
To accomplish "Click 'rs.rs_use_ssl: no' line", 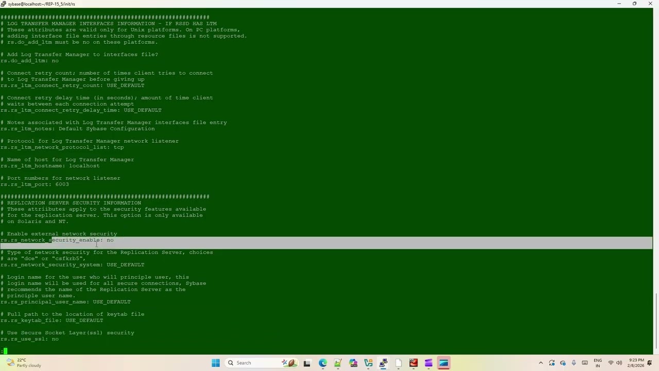I will [29, 339].
